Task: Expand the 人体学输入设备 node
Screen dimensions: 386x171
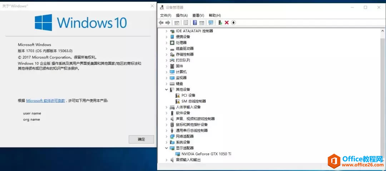Action: click(167, 107)
